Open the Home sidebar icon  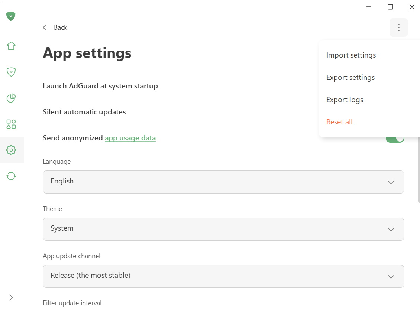11,46
